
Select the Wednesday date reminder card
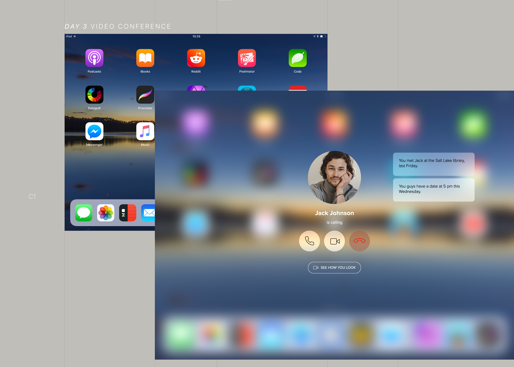[433, 190]
